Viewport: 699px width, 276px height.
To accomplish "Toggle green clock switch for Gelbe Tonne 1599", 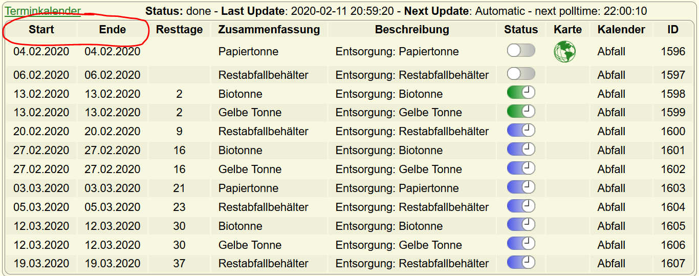I will tap(521, 112).
